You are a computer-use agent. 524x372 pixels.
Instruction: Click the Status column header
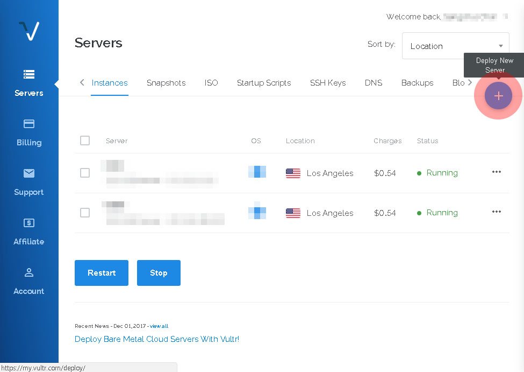pyautogui.click(x=427, y=141)
